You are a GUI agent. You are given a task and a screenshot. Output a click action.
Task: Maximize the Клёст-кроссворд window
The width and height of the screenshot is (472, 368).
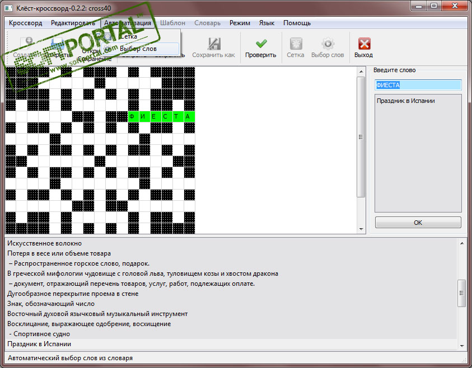434,6
